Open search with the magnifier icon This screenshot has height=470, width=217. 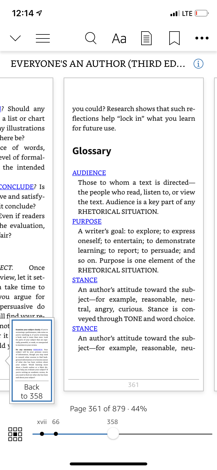[91, 38]
